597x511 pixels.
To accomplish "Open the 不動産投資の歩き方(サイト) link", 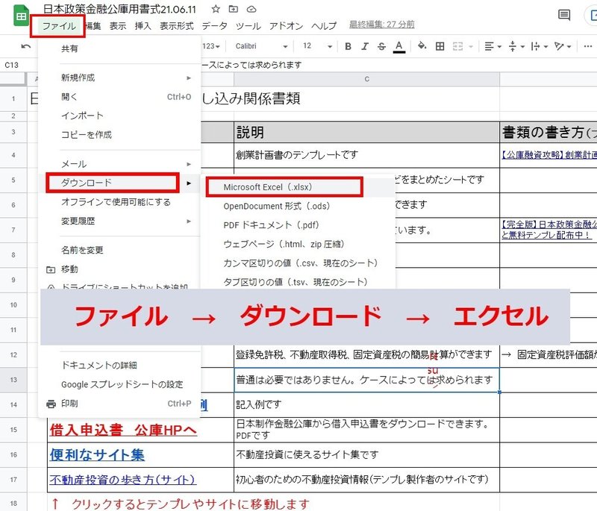I will [122, 480].
